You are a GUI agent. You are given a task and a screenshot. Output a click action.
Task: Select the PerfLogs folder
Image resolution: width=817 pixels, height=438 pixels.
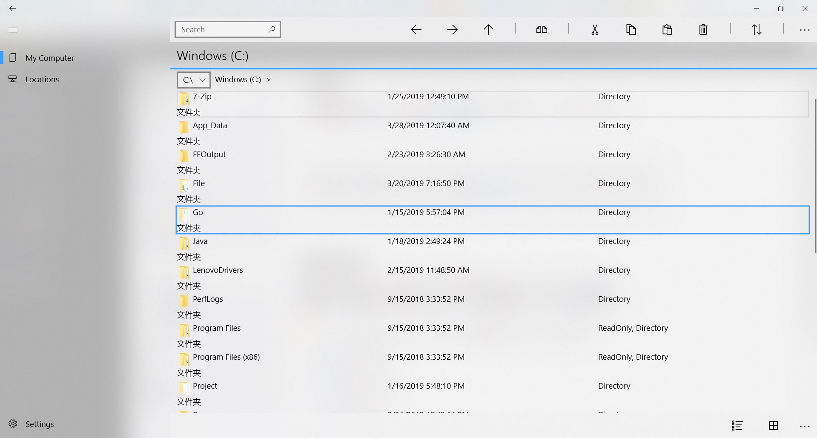tap(493, 306)
